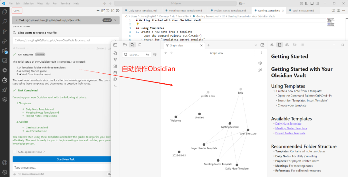Open Source Control view

coord(5,31)
